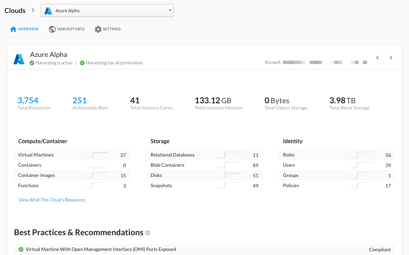Click the Storage section heading
The height and width of the screenshot is (255, 409).
tap(160, 141)
